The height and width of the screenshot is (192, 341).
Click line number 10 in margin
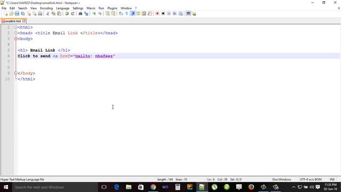pyautogui.click(x=7, y=79)
